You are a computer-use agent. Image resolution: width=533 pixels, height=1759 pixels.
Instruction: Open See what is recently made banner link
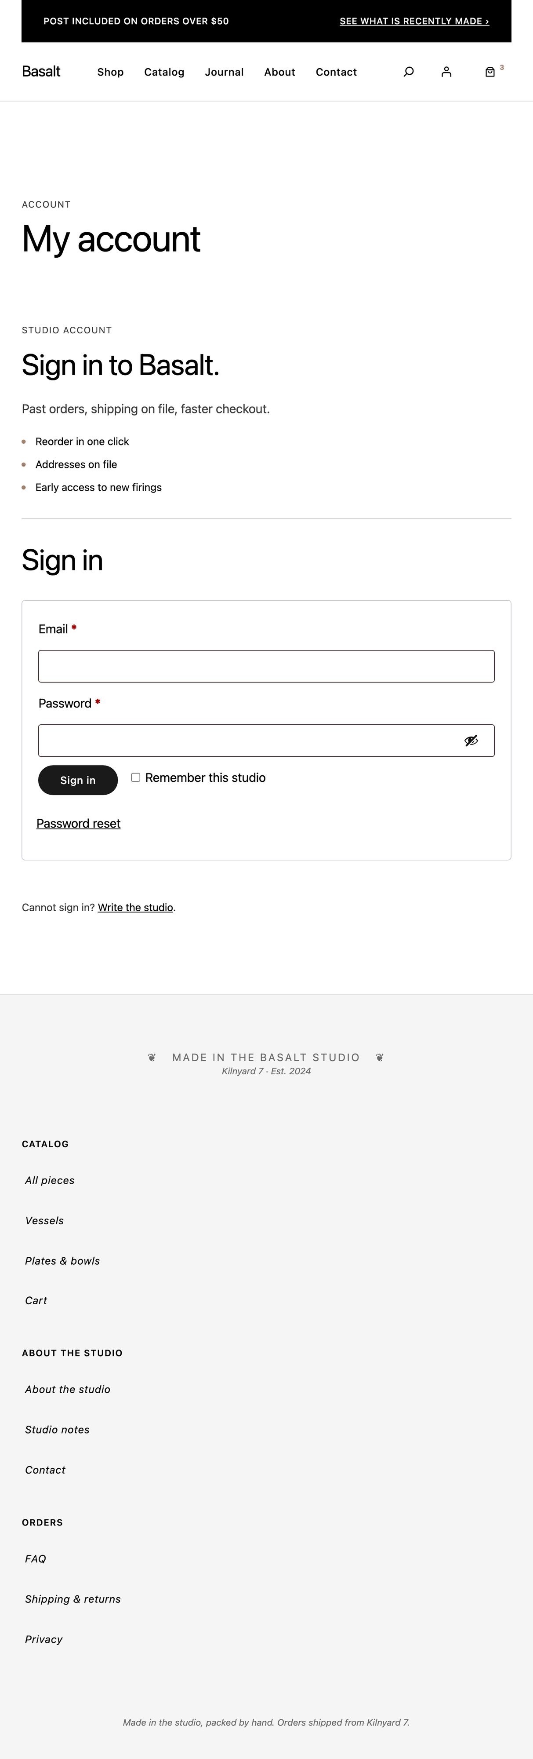coord(414,21)
